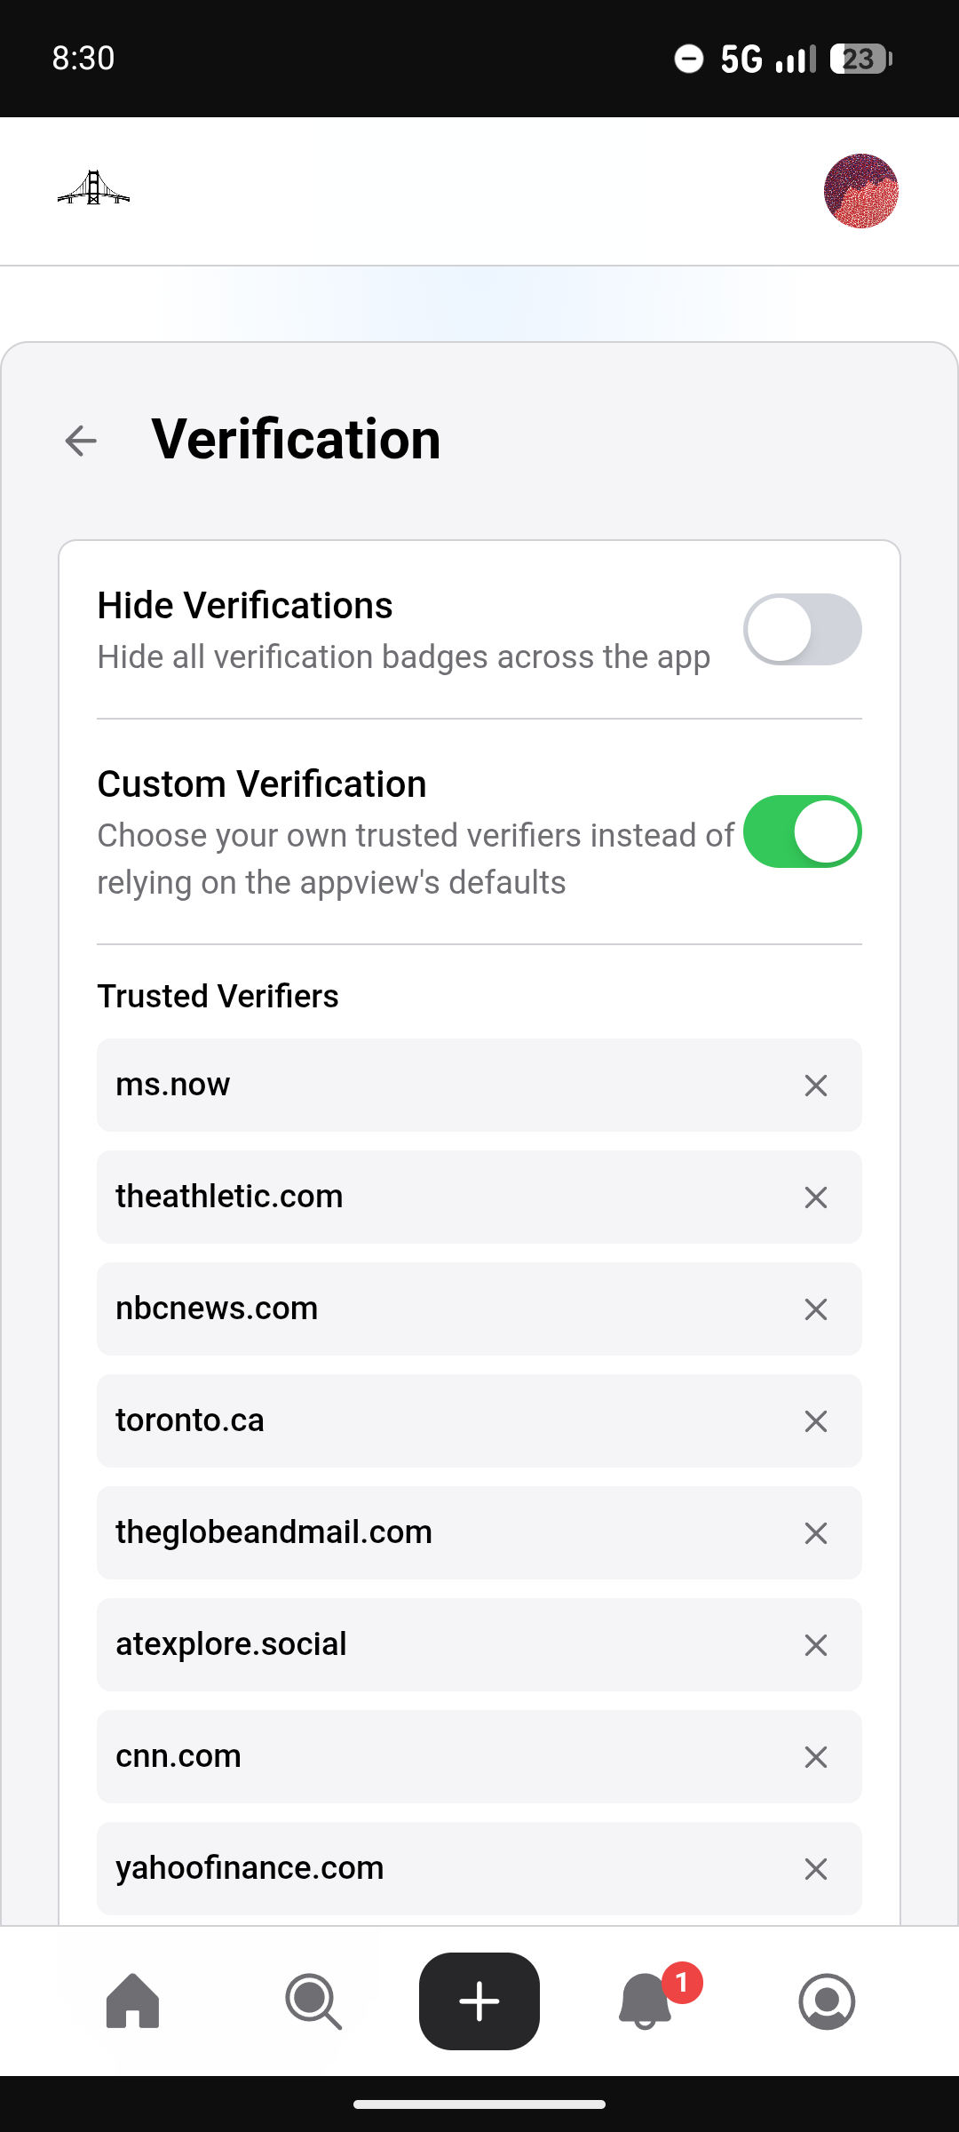Remove yahoofinance.com verifier
Viewport: 959px width, 2132px height.
click(x=815, y=1869)
